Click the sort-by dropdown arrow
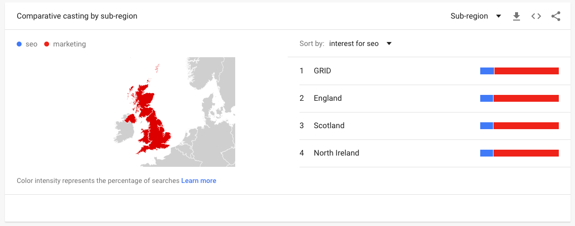The width and height of the screenshot is (575, 226). pos(389,44)
